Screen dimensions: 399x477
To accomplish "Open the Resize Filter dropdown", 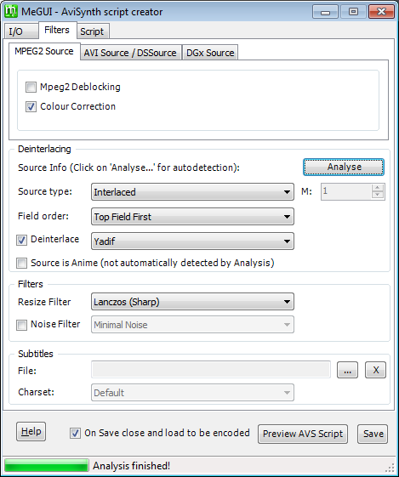I will (192, 302).
